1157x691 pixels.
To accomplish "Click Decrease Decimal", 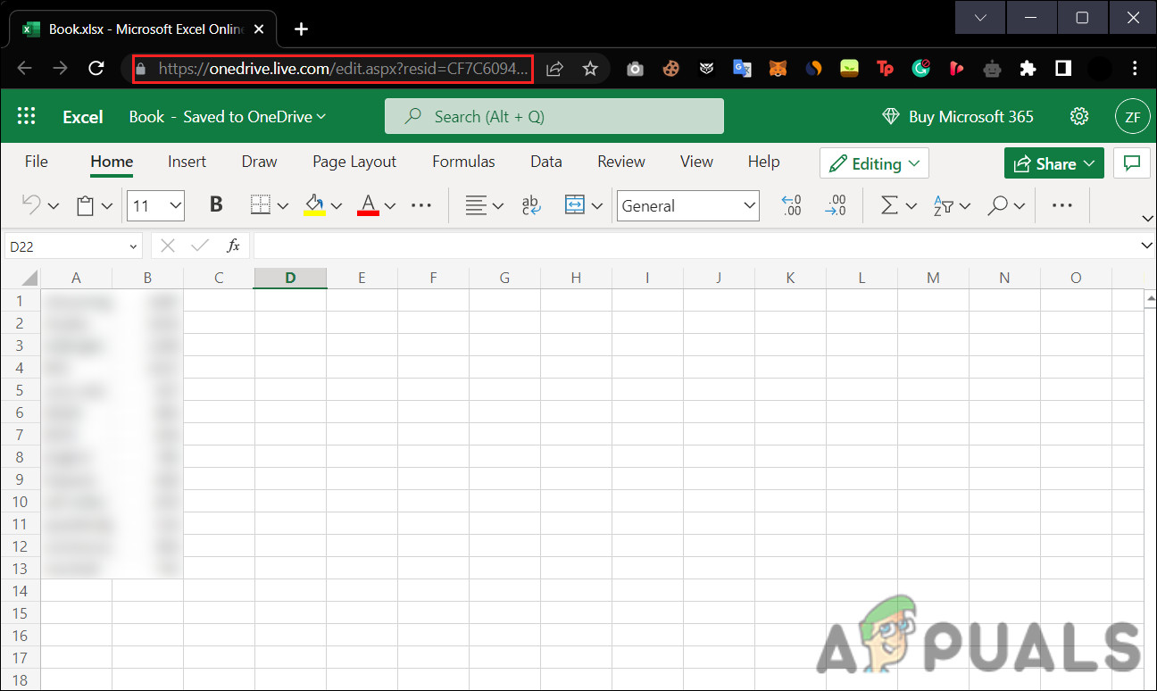I will (837, 205).
